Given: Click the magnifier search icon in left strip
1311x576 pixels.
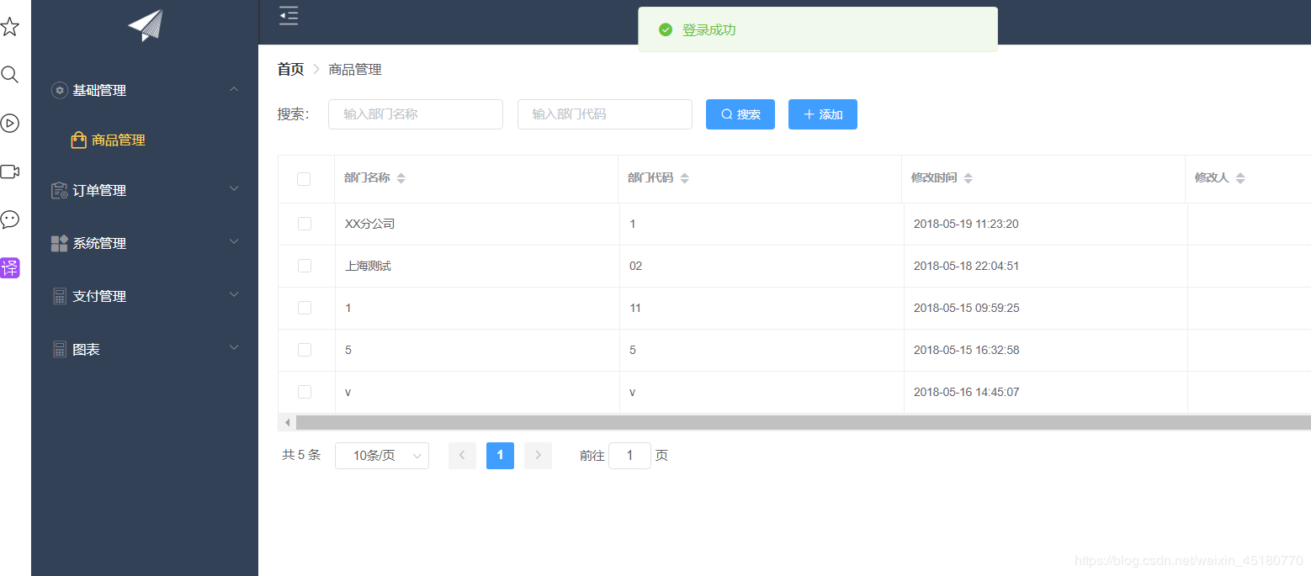Looking at the screenshot, I should point(9,75).
